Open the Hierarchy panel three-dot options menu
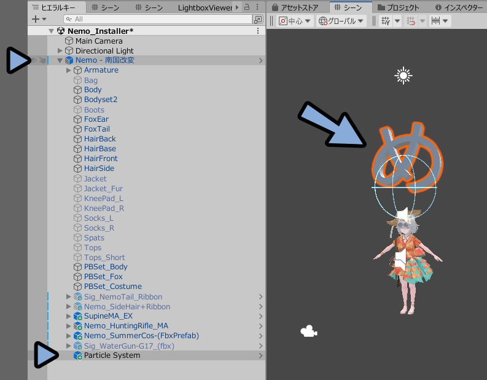The width and height of the screenshot is (487, 380). pos(257,7)
